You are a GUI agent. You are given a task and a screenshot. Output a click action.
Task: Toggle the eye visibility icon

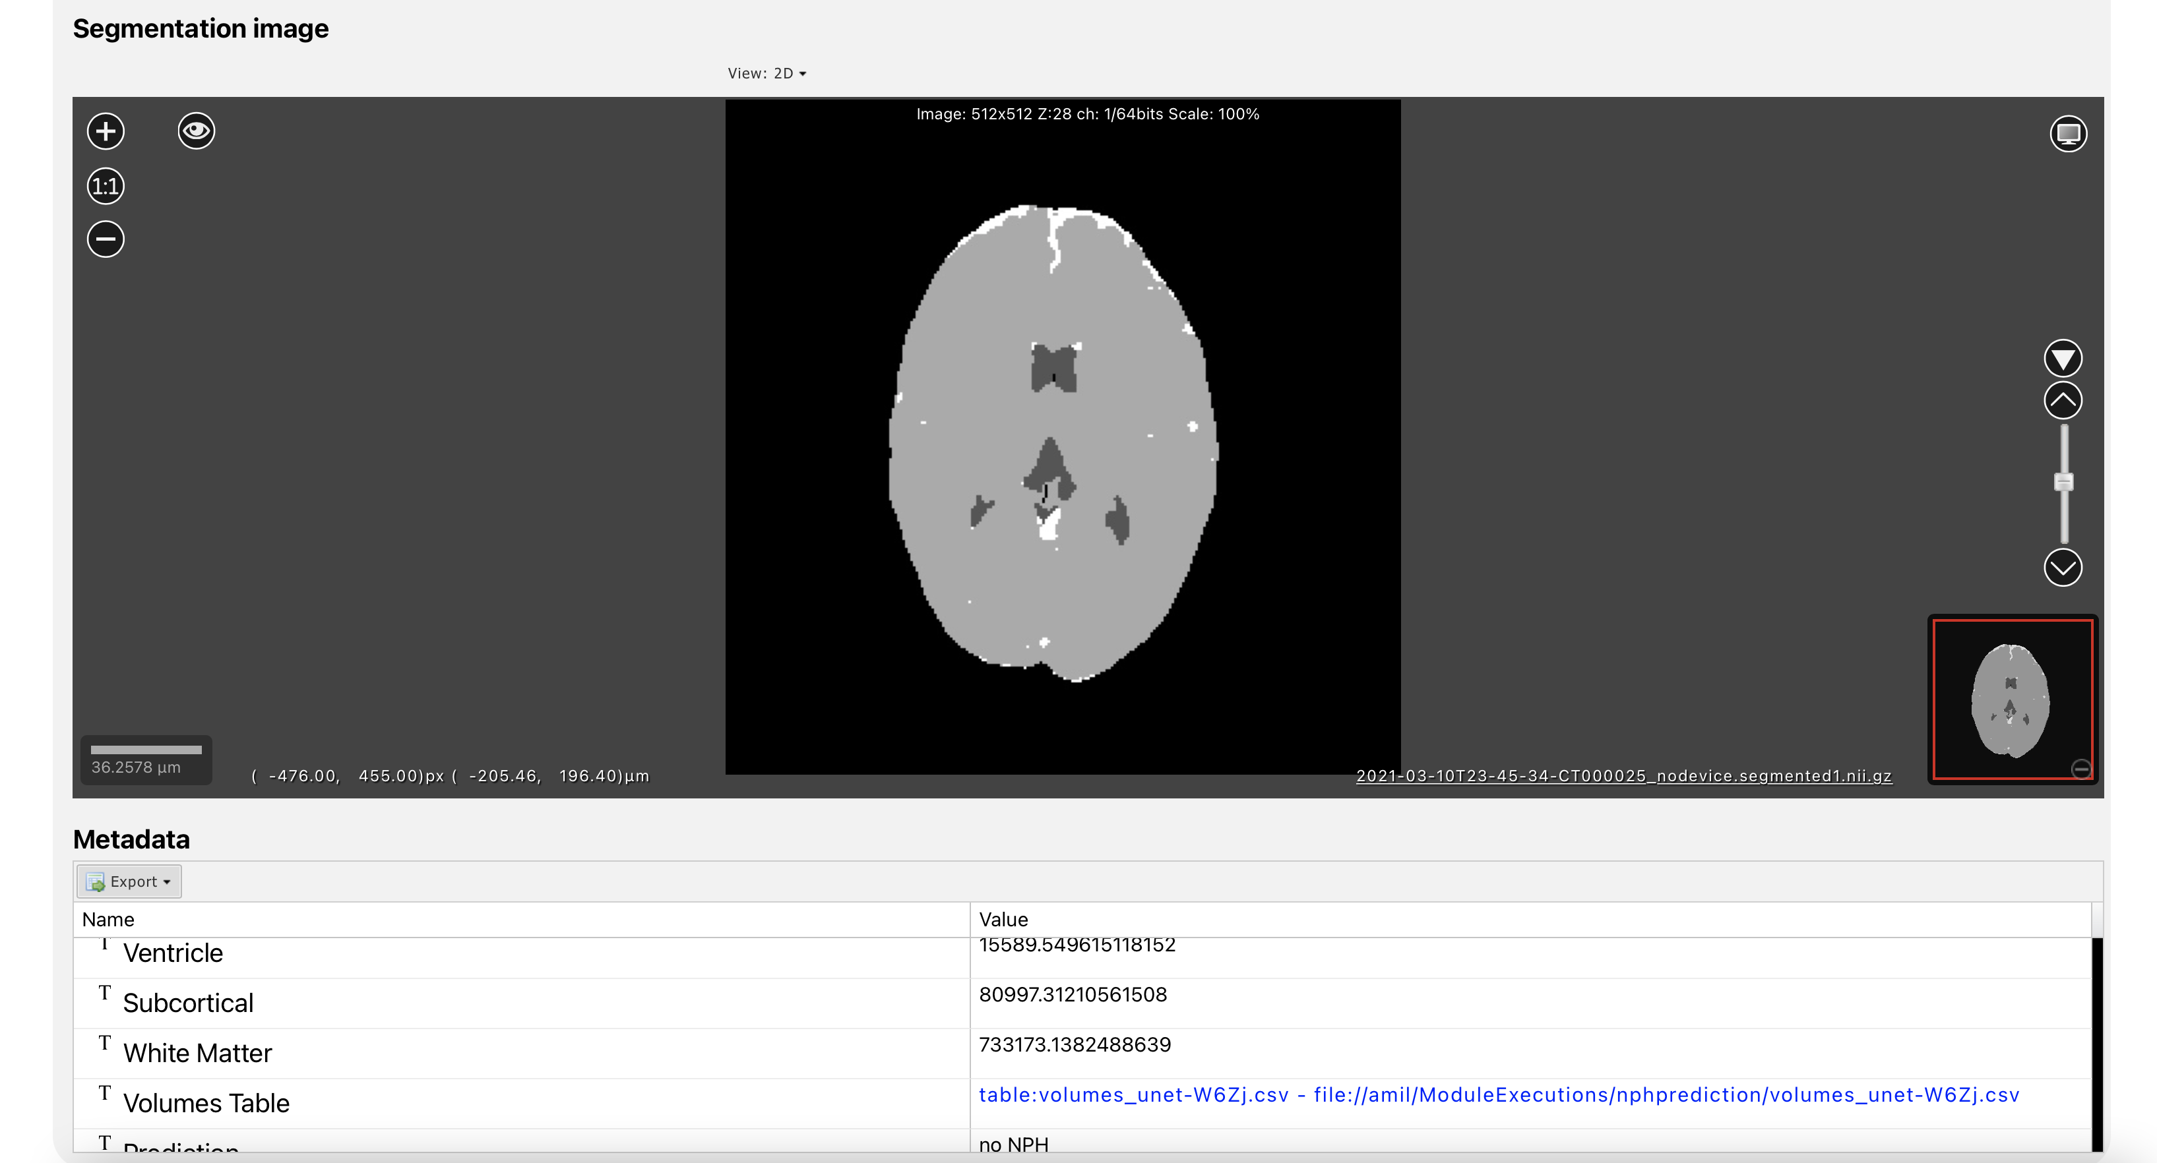[x=196, y=131]
